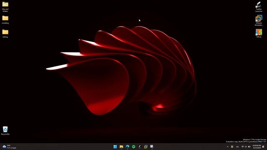
Task: Select the 'modding' desktop folder
Action: tap(5, 20)
